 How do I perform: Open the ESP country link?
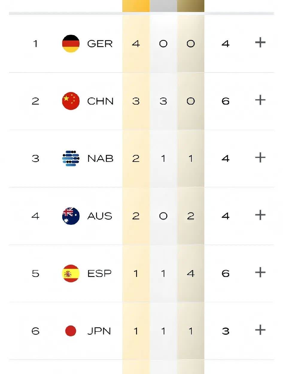click(99, 274)
